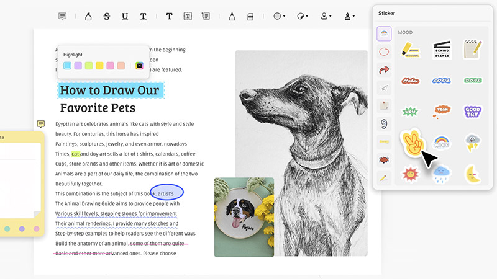497x279 pixels.
Task: Choose the lime green highlight color
Action: 89,66
